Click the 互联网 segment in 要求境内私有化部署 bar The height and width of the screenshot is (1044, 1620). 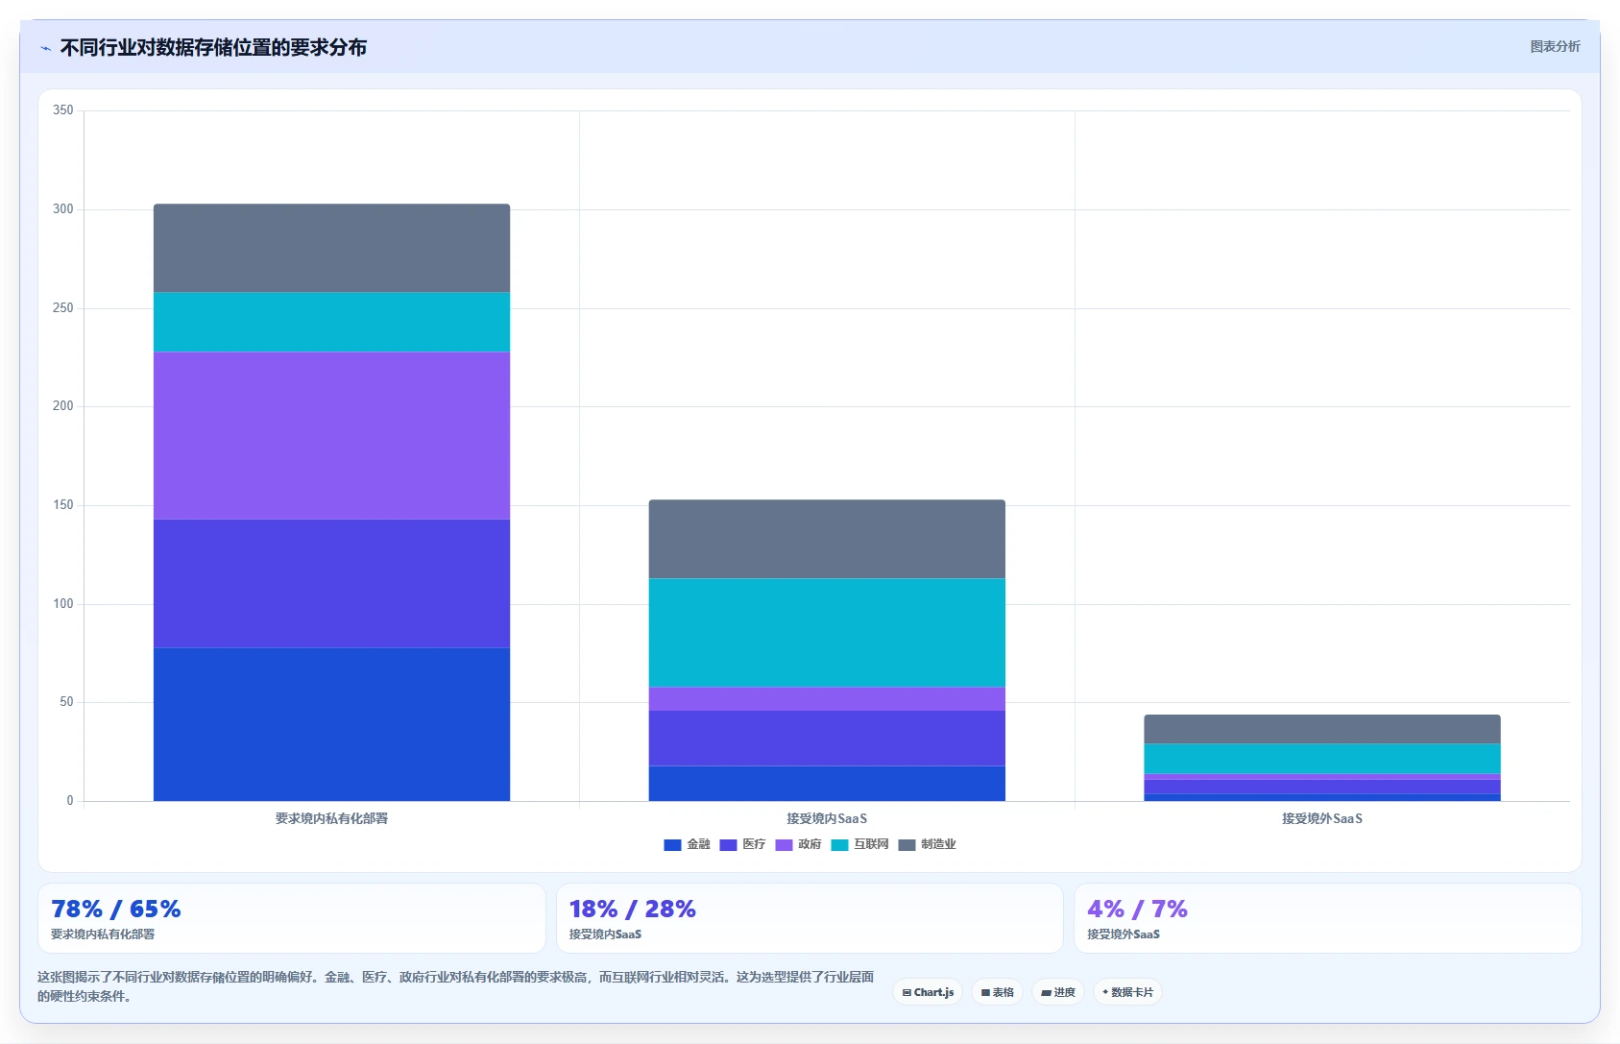click(x=331, y=323)
